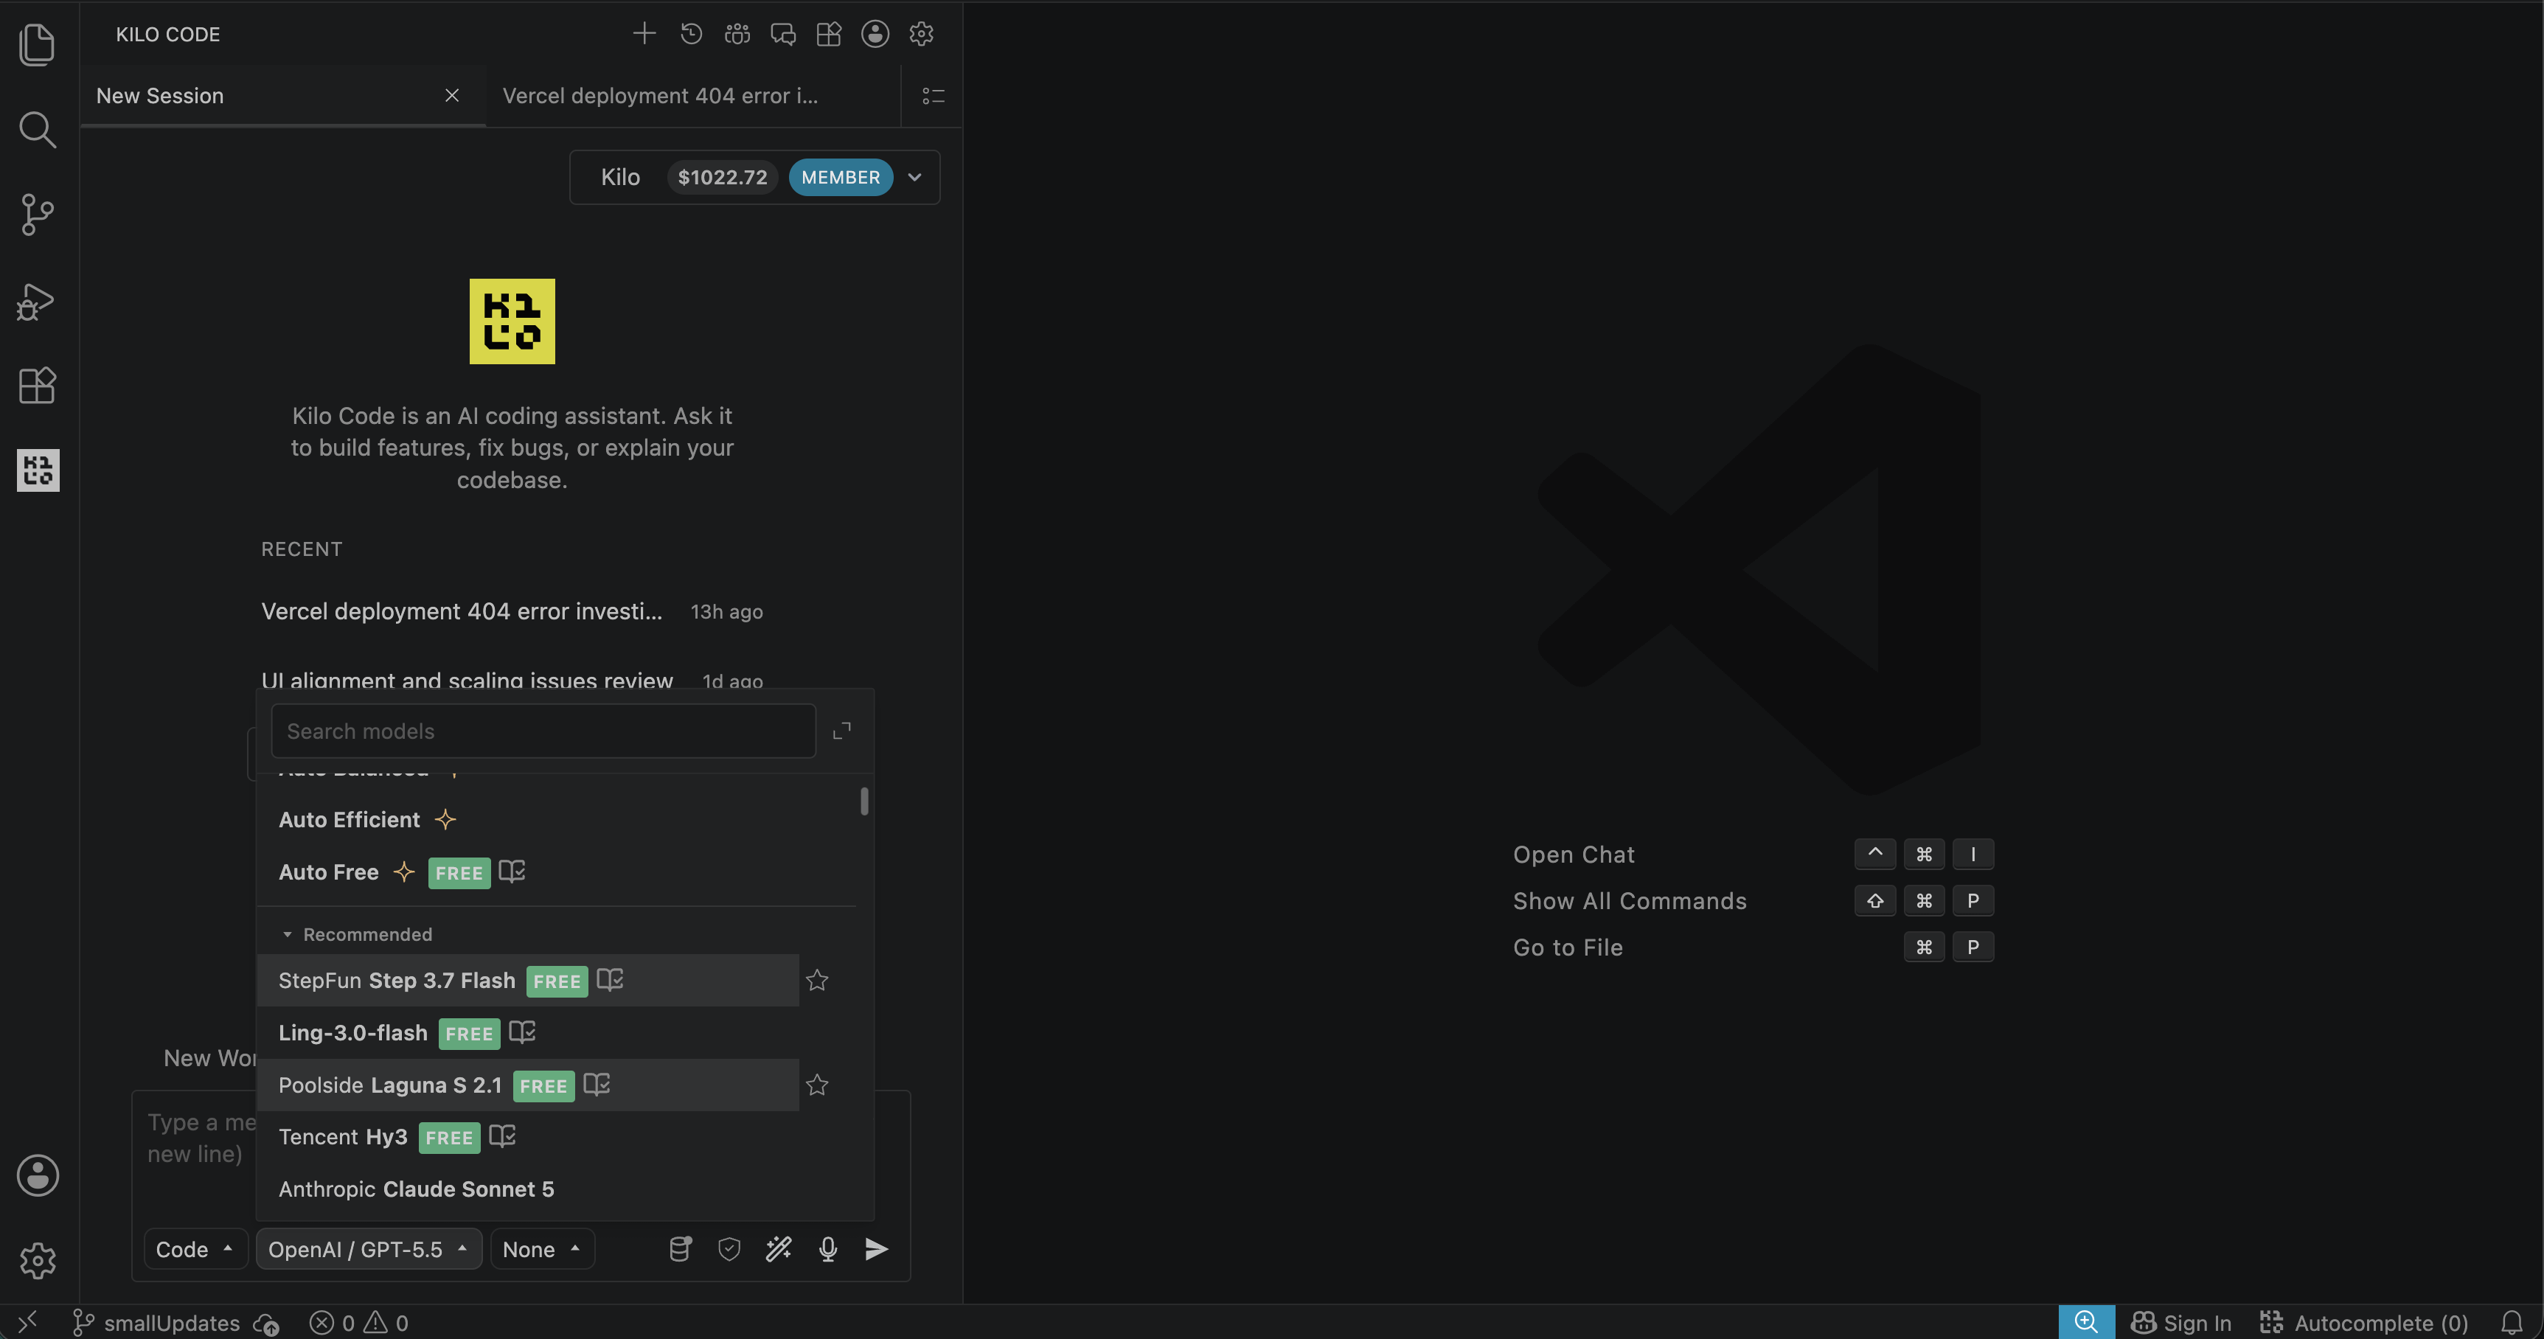Open Accounts menu in activity bar
The image size is (2544, 1339).
[x=38, y=1175]
